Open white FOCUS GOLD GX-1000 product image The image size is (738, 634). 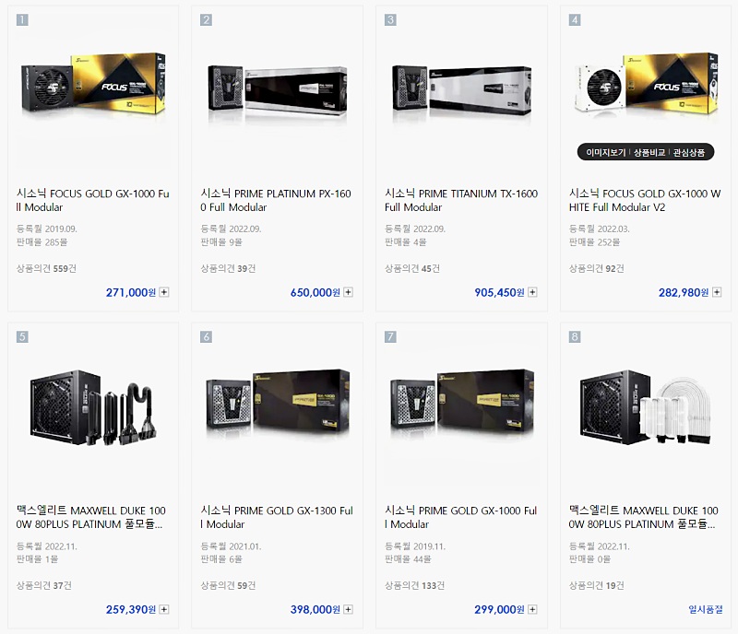[x=646, y=85]
